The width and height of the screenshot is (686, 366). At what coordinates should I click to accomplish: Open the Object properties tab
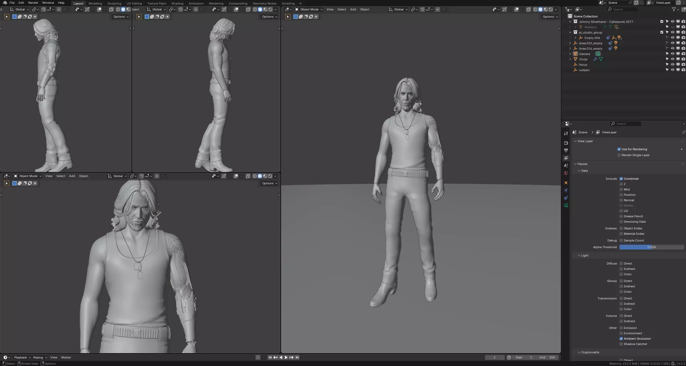coord(566,183)
